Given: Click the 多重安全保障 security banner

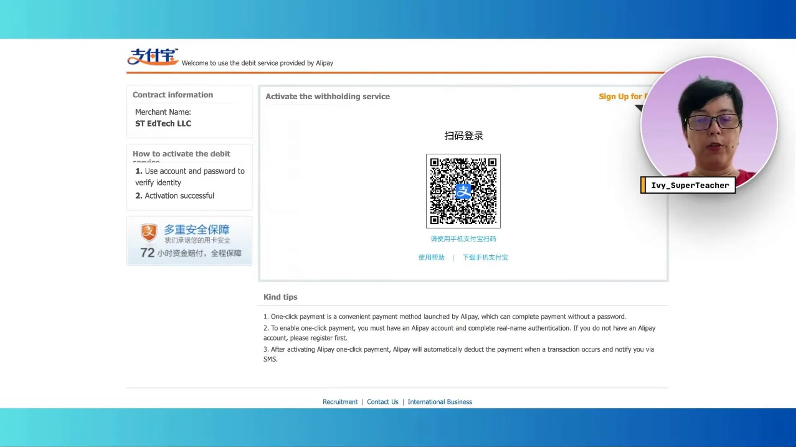Looking at the screenshot, I should coord(189,241).
